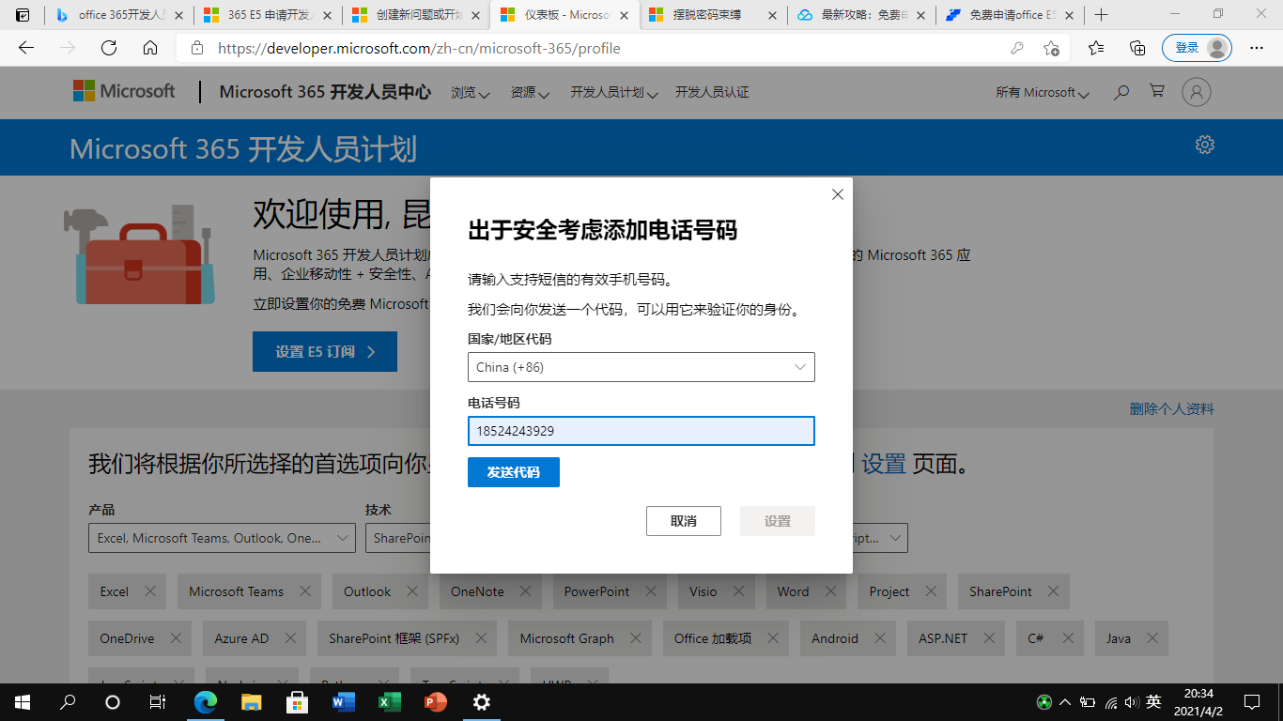The height and width of the screenshot is (721, 1283).
Task: Open the Favorites list icon
Action: point(1096,48)
